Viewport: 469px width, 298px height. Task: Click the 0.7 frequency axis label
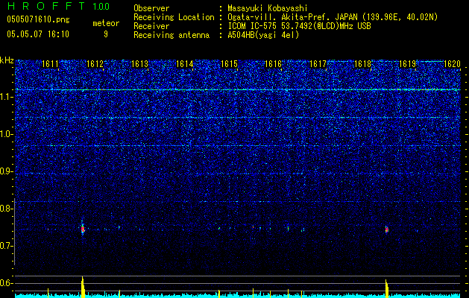(x=6, y=246)
